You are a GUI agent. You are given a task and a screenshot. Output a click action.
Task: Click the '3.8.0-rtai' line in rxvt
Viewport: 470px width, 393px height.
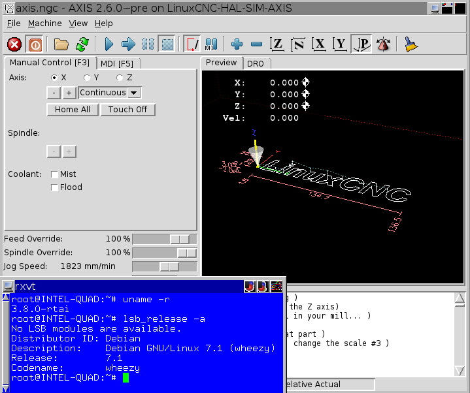(x=40, y=309)
